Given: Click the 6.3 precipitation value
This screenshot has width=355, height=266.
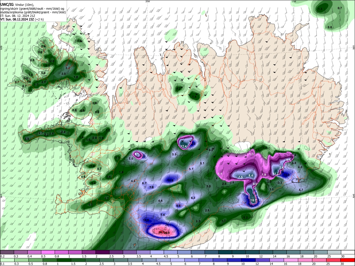Looking at the screenshot, I should pos(193,198).
